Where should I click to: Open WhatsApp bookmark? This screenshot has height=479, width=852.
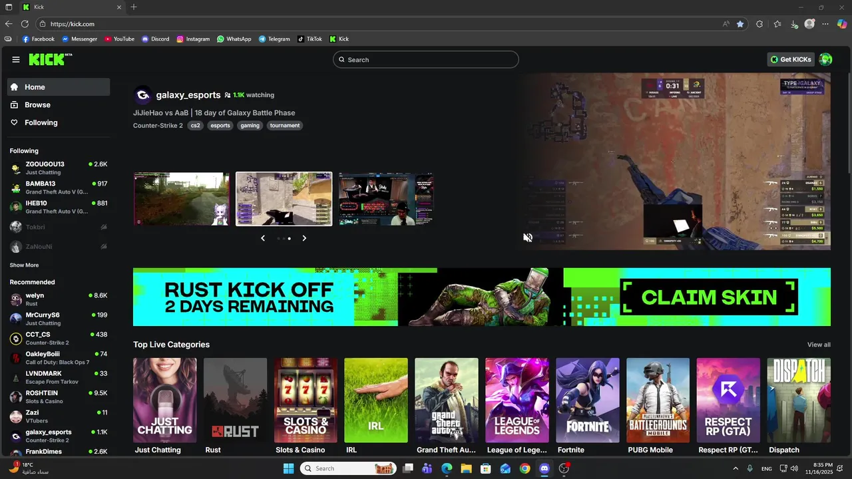(x=234, y=39)
